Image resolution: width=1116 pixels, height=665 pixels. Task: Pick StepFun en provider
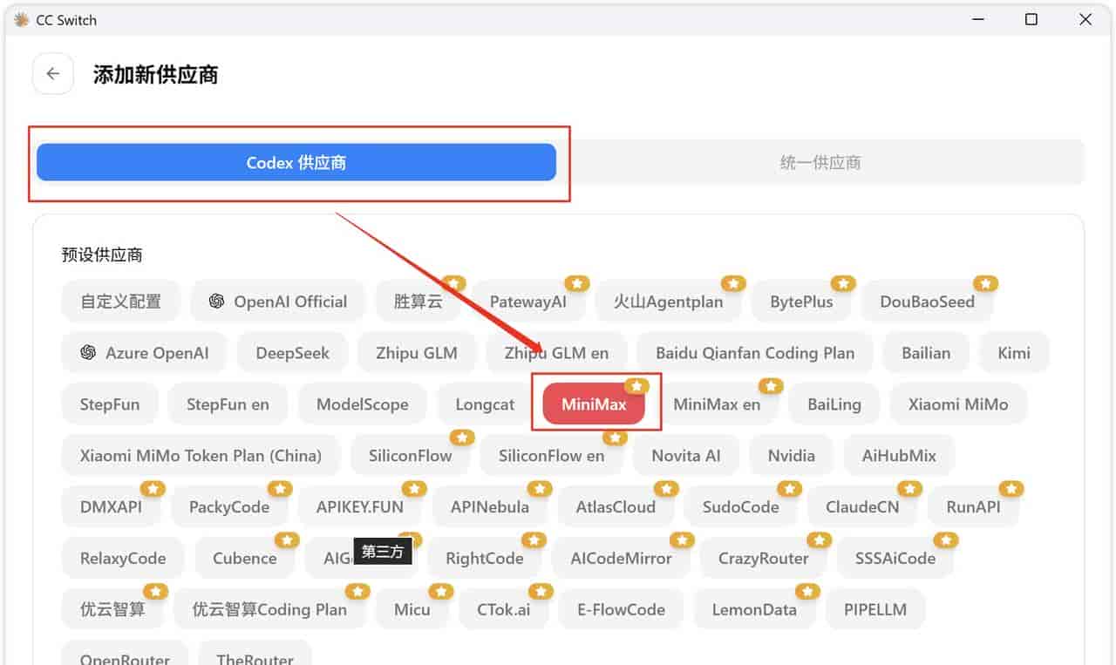pyautogui.click(x=228, y=404)
